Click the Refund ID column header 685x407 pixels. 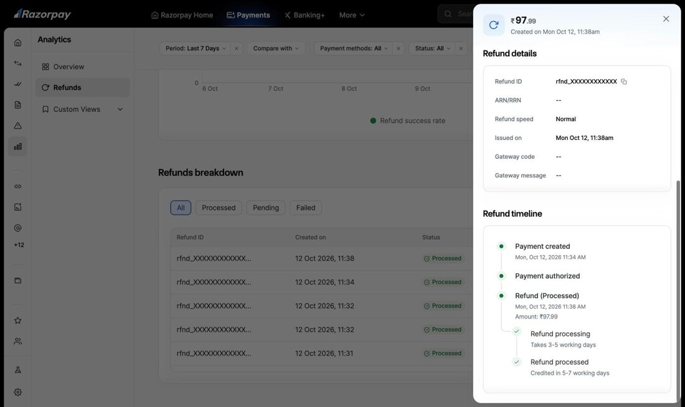click(x=190, y=238)
